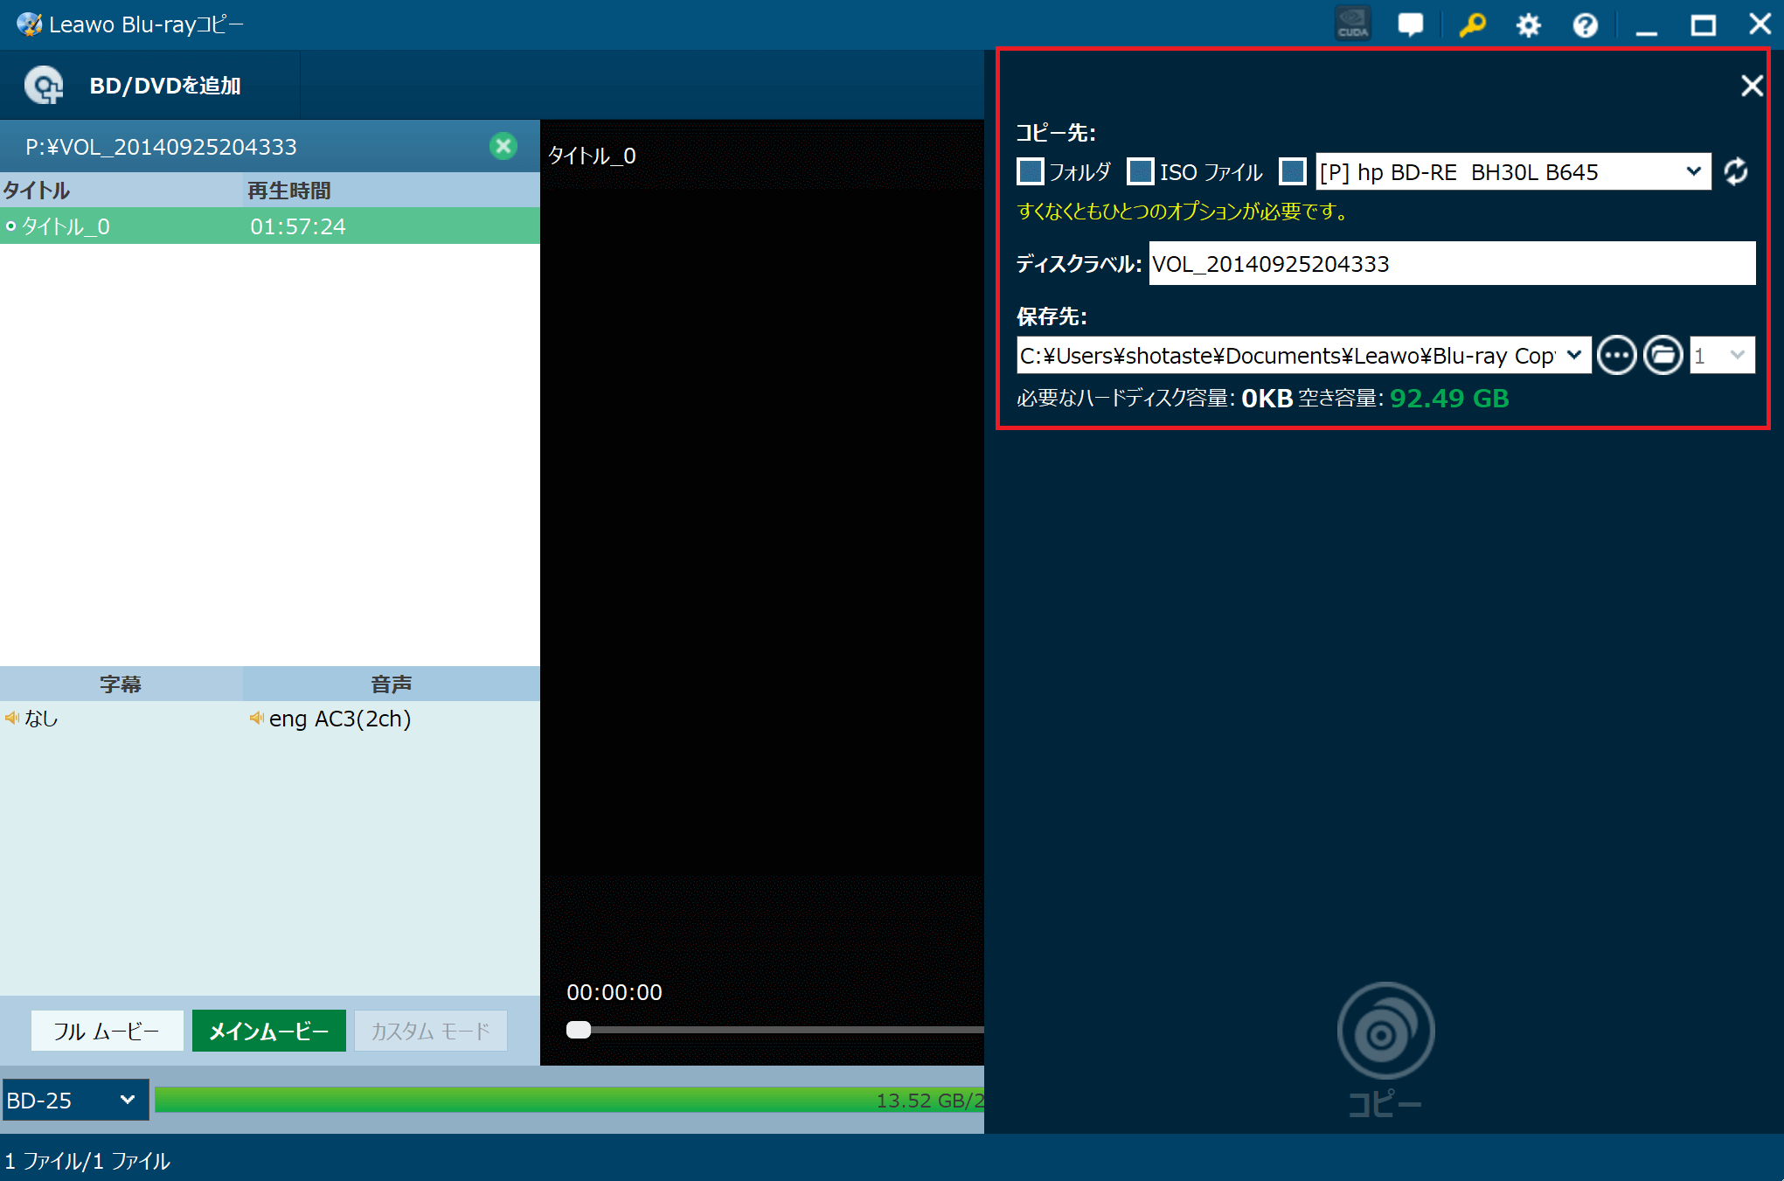The height and width of the screenshot is (1181, 1784).
Task: Enable the BD-RE drive checkbox
Action: pyautogui.click(x=1294, y=173)
